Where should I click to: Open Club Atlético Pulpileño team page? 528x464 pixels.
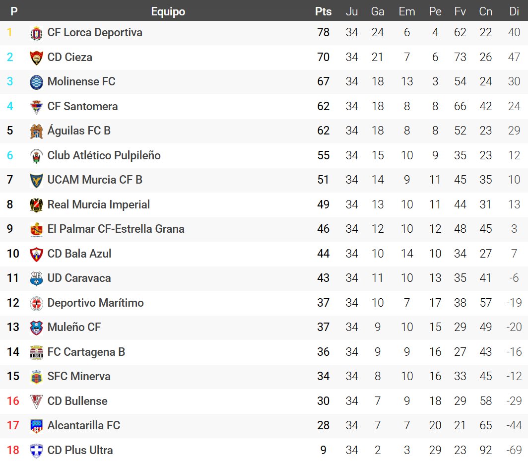click(x=104, y=155)
